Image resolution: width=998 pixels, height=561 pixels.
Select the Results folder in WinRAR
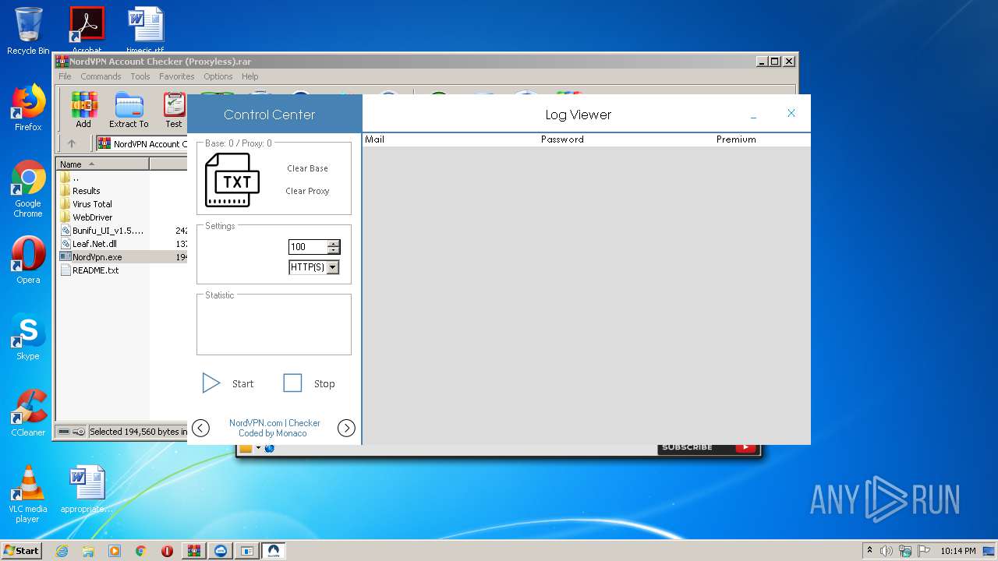click(x=80, y=191)
